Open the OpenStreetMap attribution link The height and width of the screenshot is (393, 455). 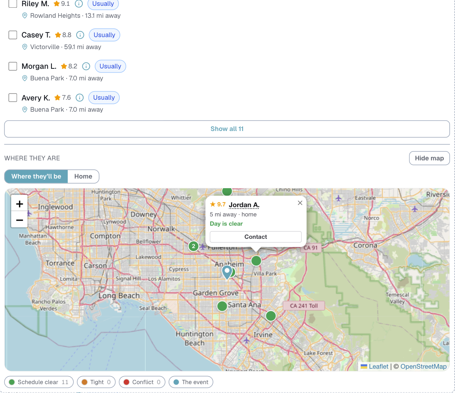(x=423, y=367)
